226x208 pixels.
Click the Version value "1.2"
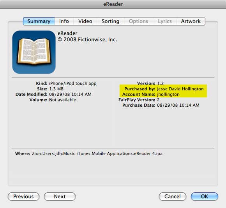coord(161,83)
